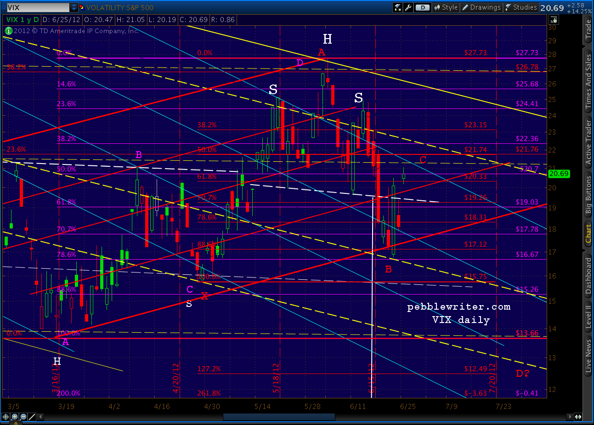Click the '$12.49' red Fibonacci price label
The image size is (594, 425).
475,369
